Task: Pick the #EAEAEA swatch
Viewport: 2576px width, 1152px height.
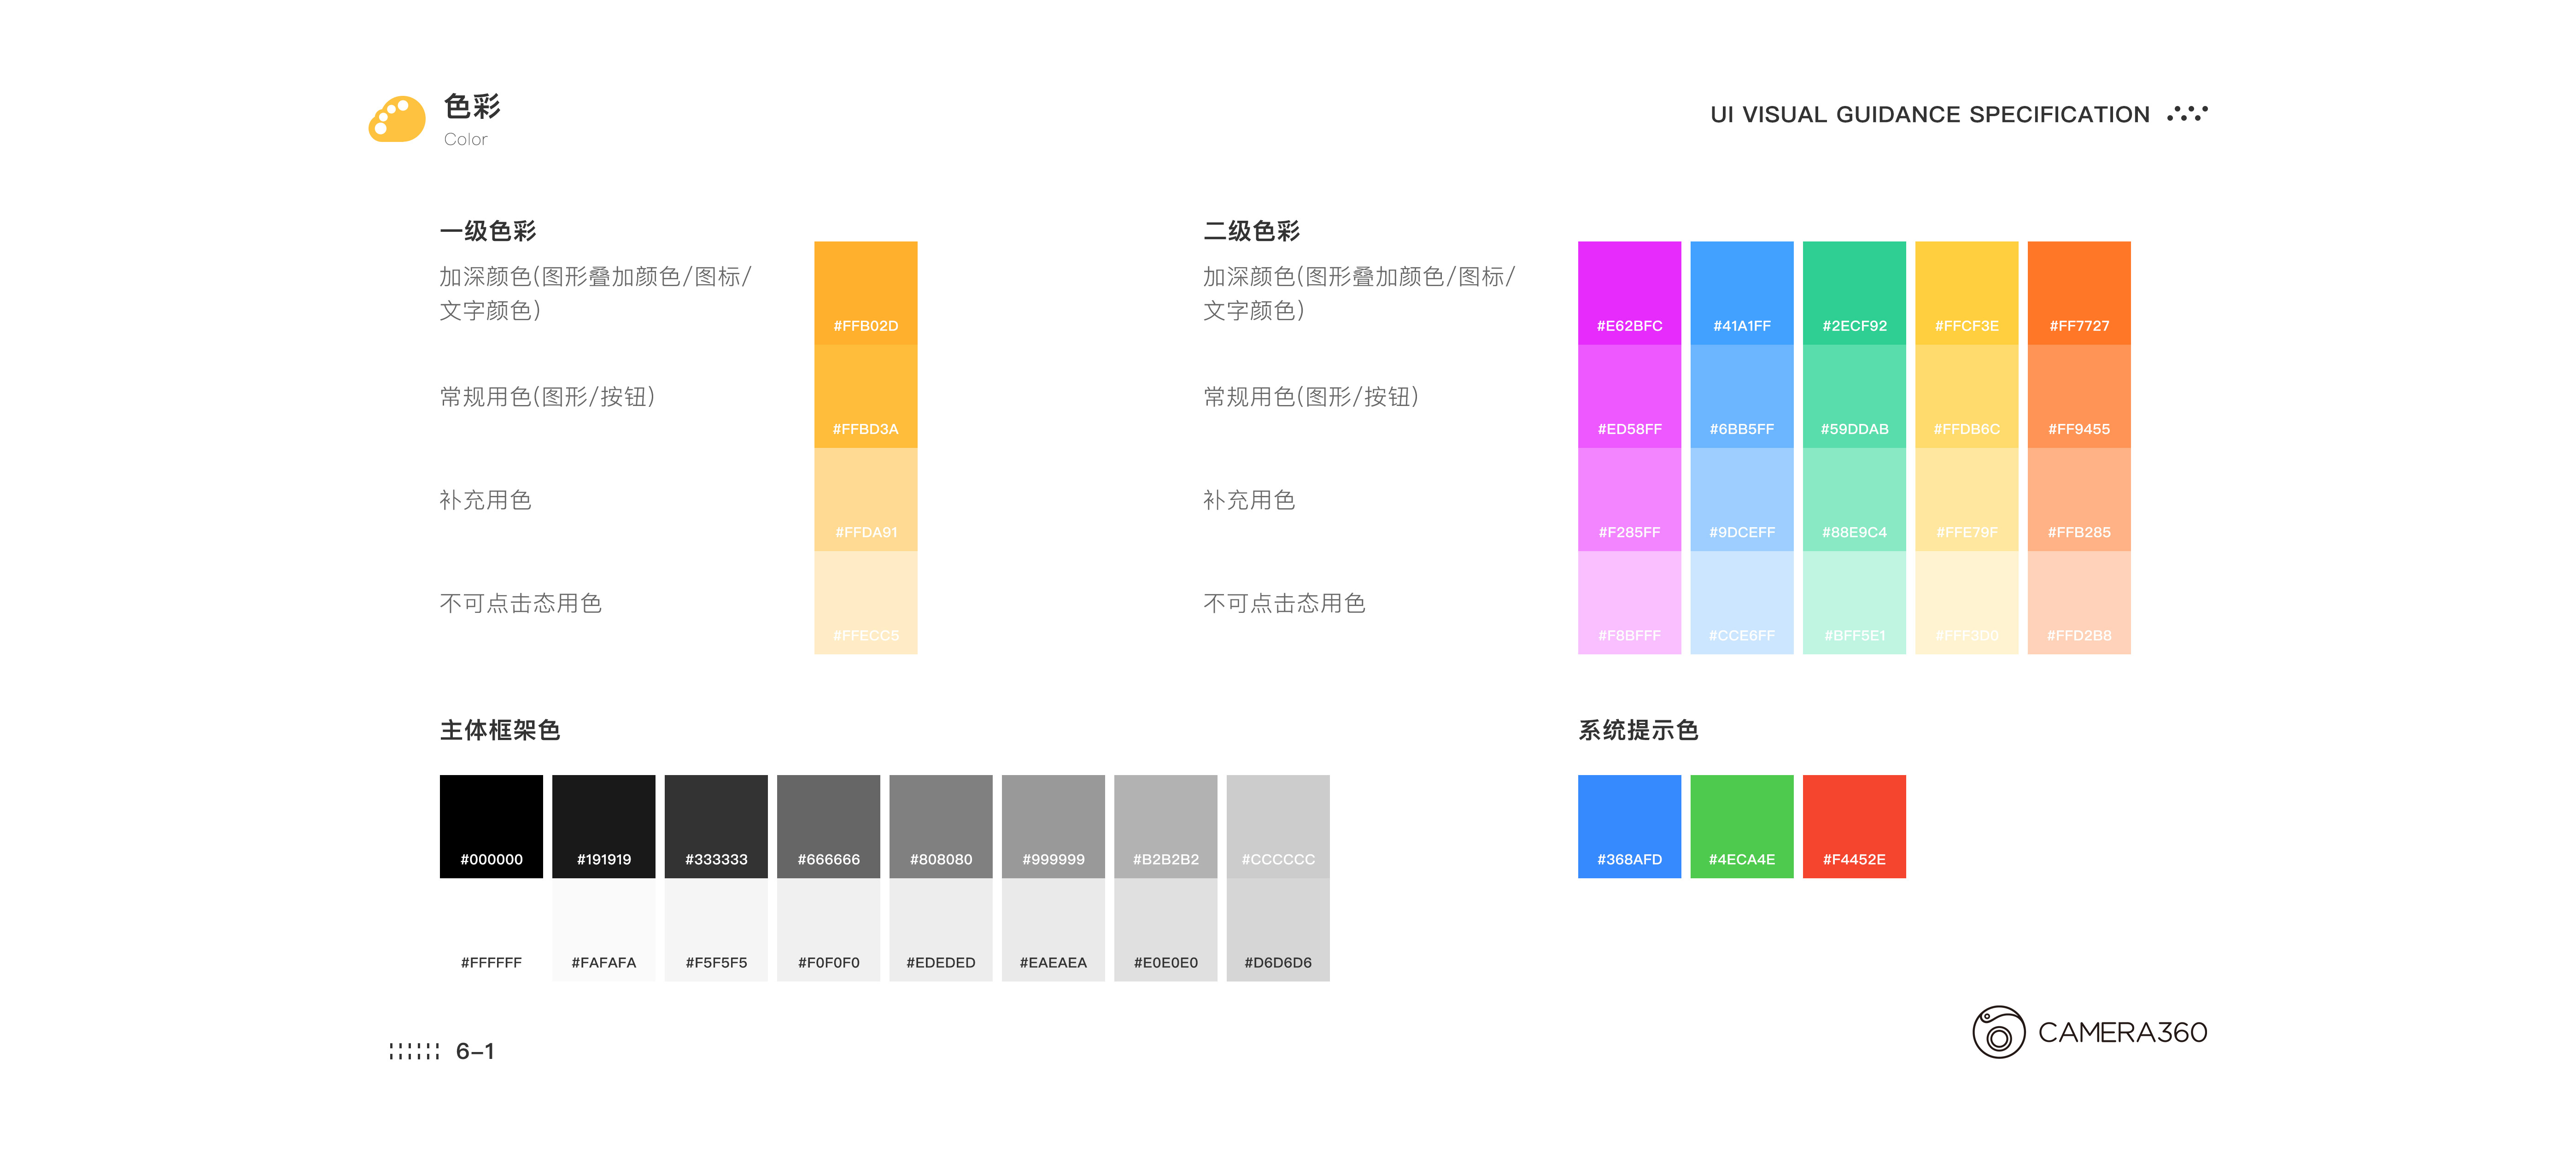Action: tap(1054, 930)
